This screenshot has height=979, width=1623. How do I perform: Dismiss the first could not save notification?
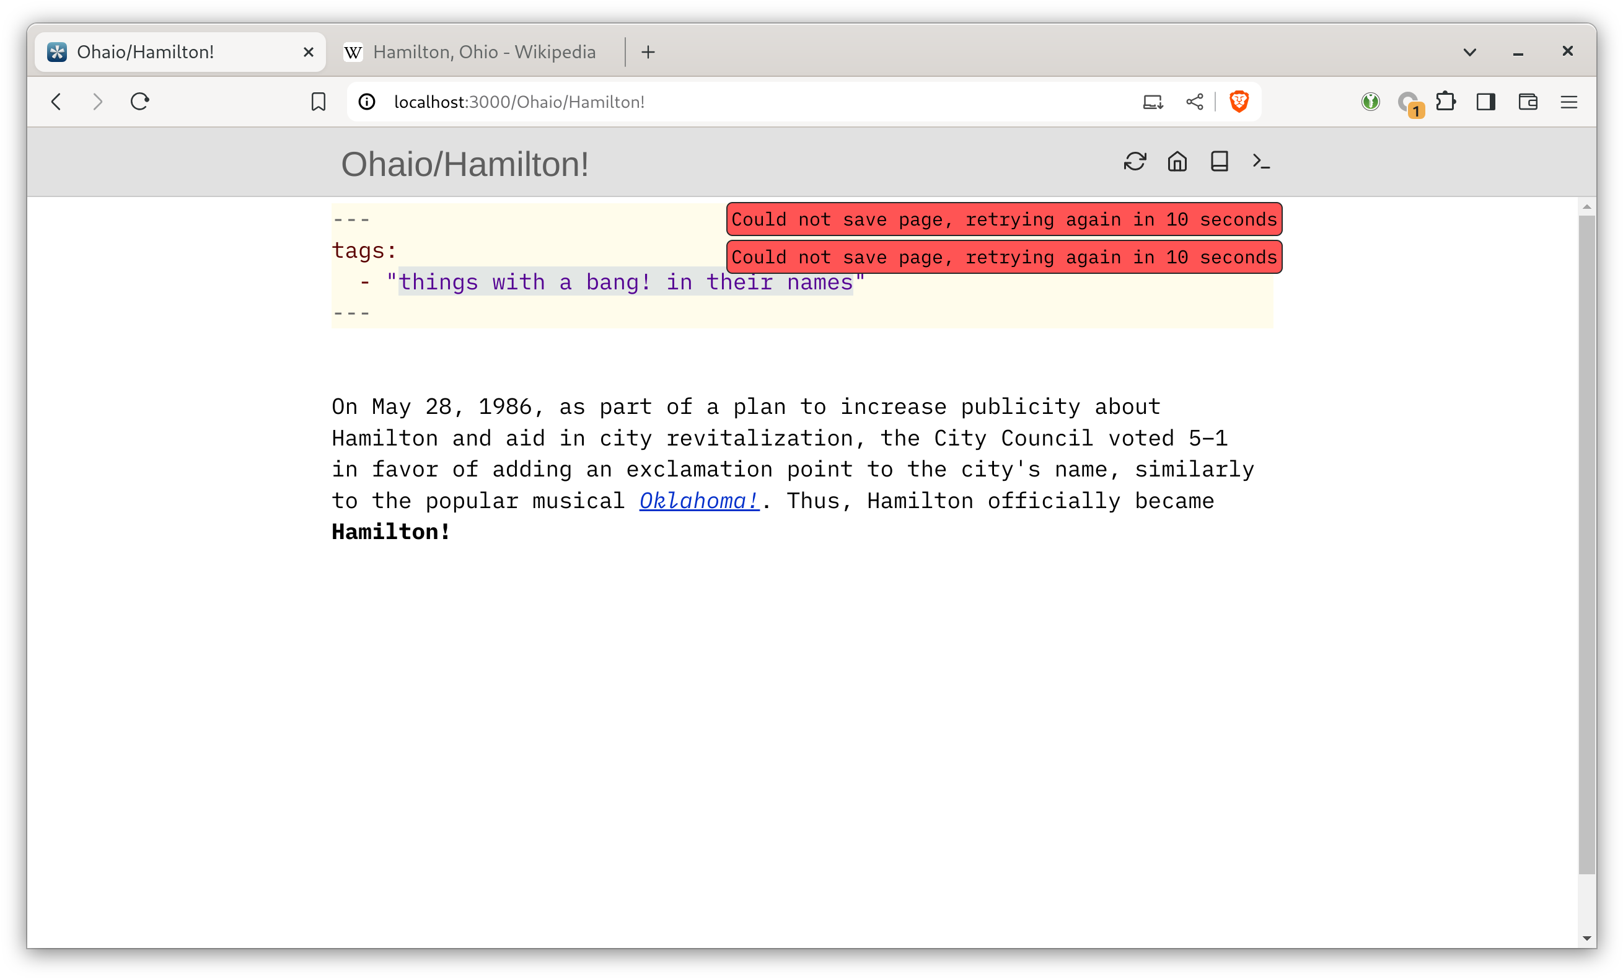coord(1003,219)
